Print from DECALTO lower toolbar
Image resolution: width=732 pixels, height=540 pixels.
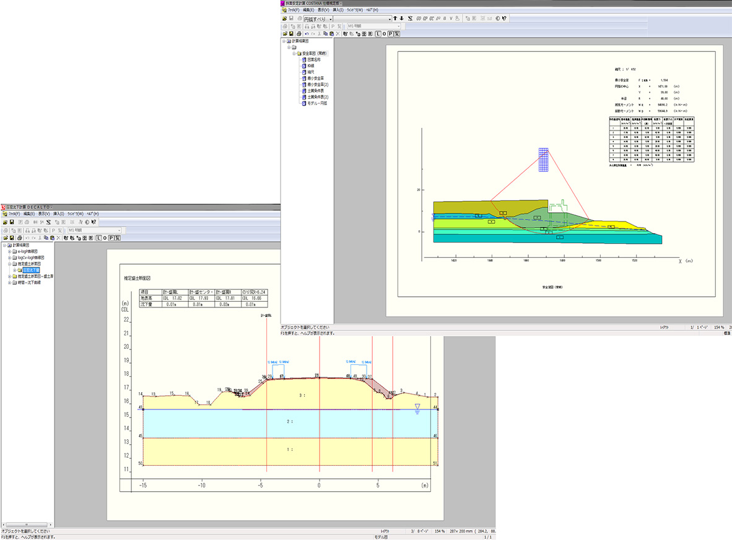click(x=20, y=238)
